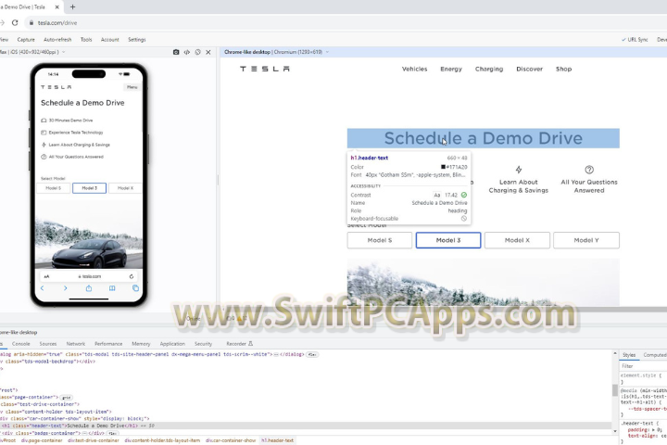Click Energy in the Tesla navigation
The width and height of the screenshot is (667, 445).
click(451, 69)
